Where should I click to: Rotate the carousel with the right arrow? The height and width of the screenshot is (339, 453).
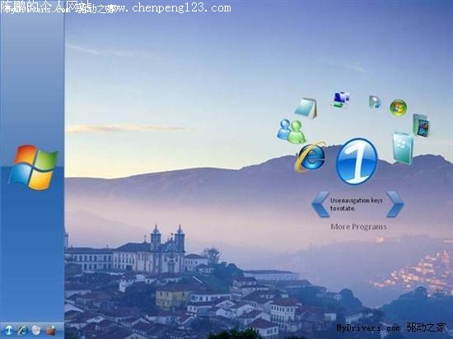(395, 204)
